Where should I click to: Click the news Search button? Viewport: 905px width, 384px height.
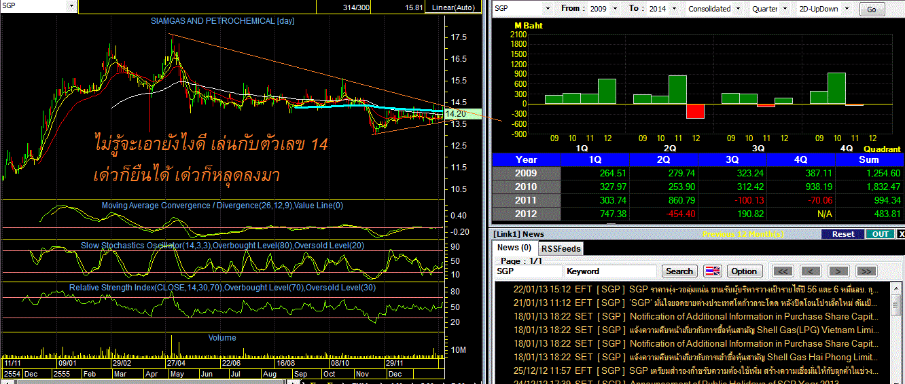coord(679,271)
